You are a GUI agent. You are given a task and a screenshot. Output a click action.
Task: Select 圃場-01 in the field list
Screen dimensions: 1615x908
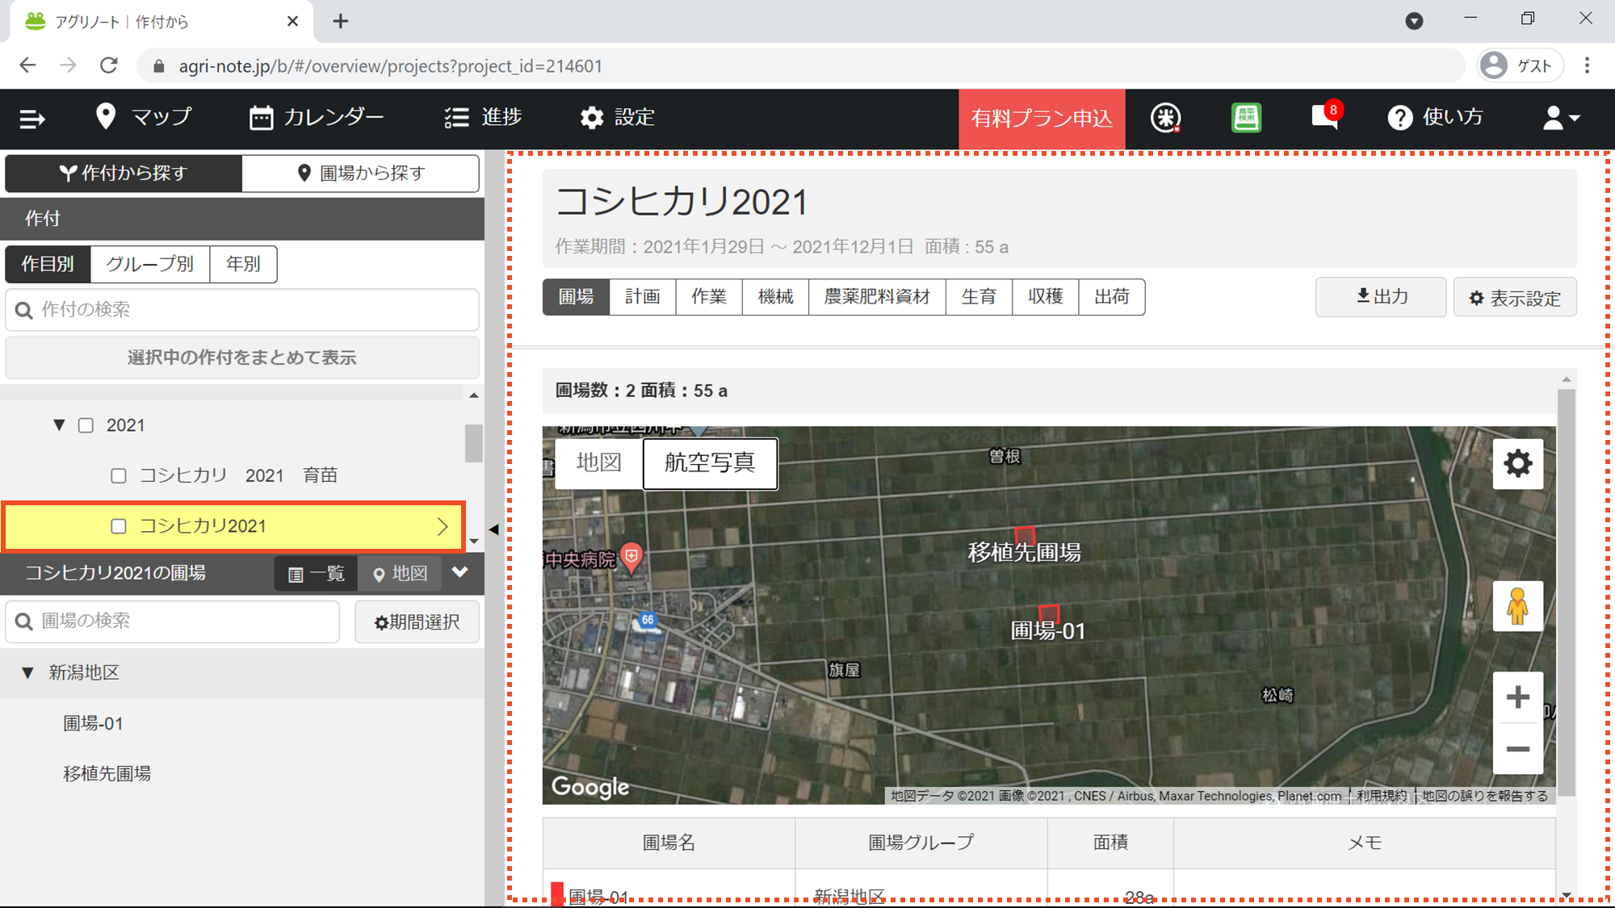pos(93,723)
